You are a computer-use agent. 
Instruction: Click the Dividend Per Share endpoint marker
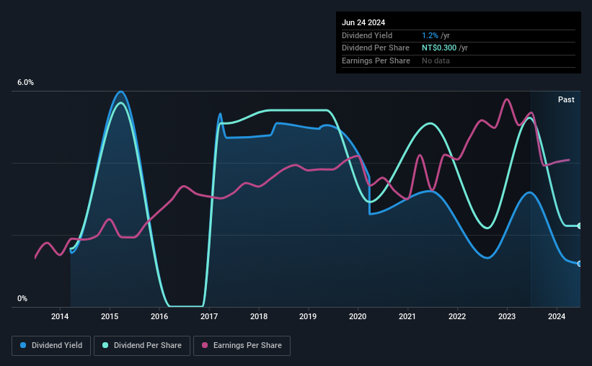click(x=580, y=226)
